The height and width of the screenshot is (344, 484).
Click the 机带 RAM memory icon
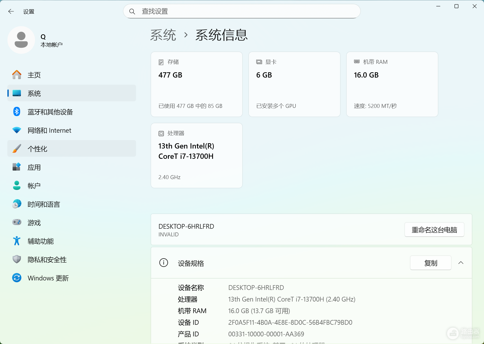coord(357,62)
